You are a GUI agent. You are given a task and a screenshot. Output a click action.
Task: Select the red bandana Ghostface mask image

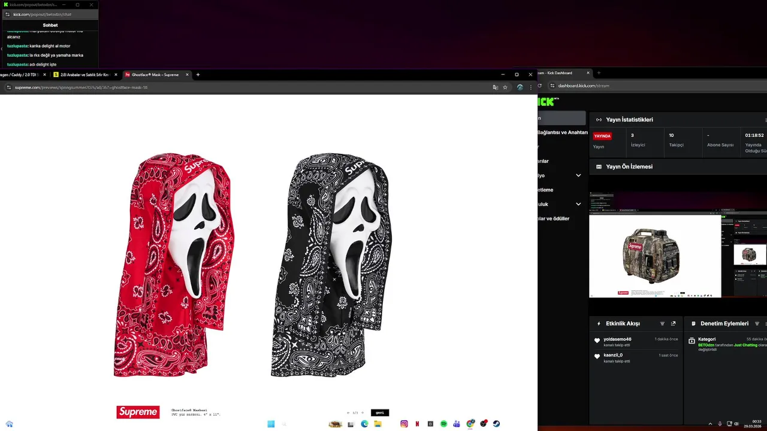click(173, 265)
